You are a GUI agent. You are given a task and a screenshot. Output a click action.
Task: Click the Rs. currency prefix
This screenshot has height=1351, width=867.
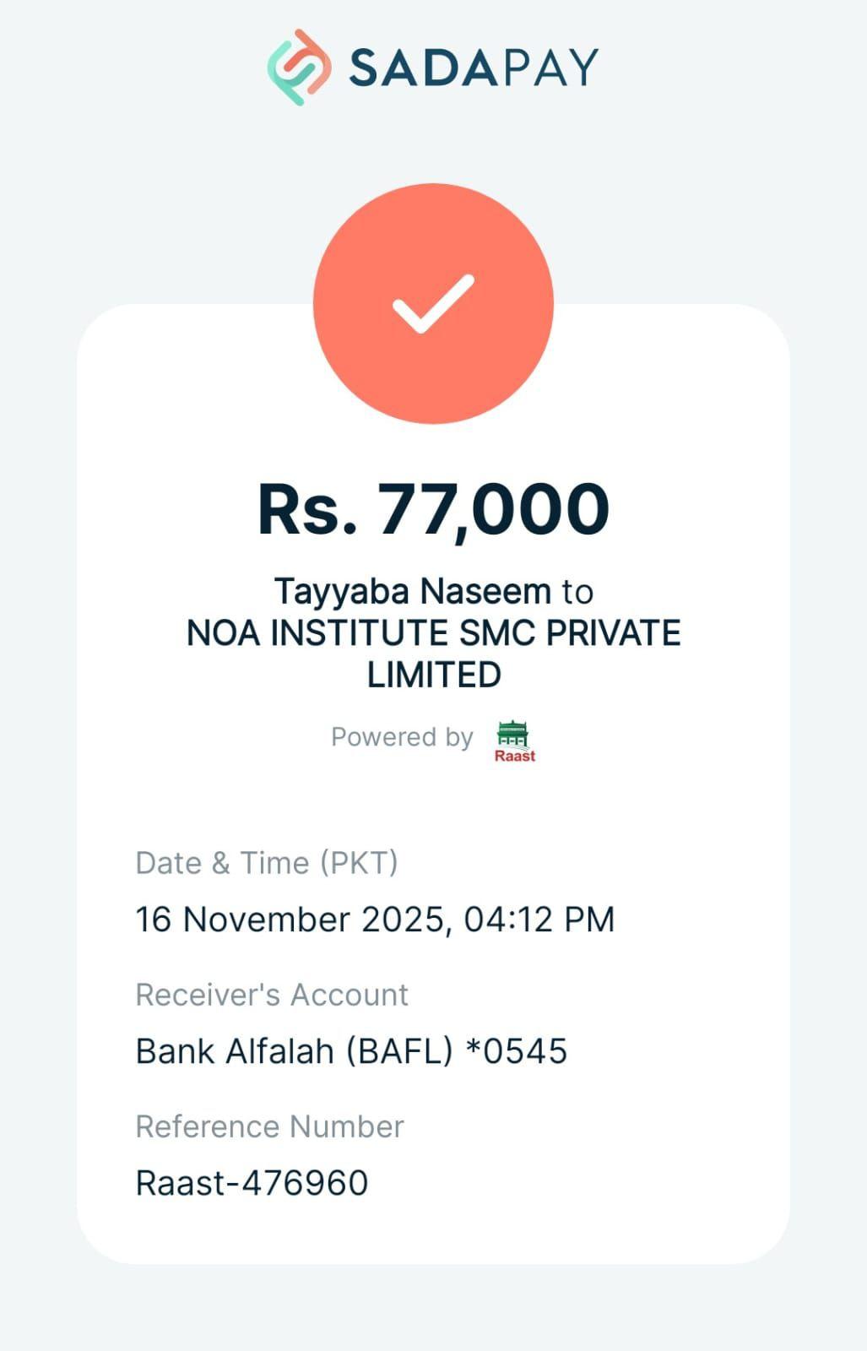pos(307,509)
